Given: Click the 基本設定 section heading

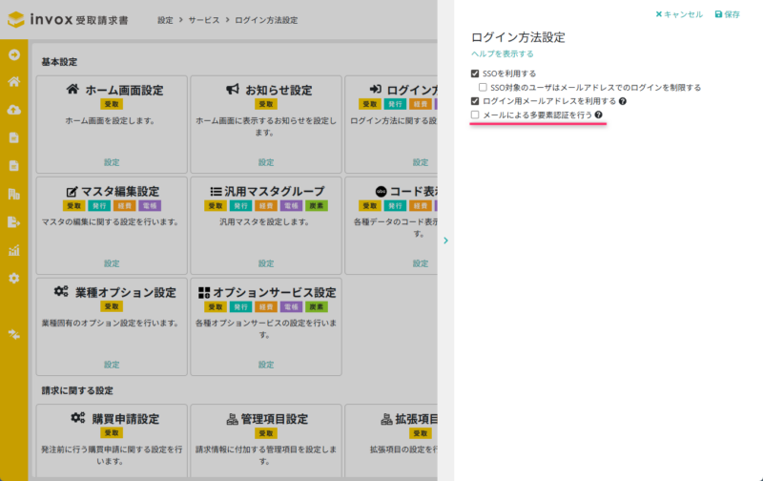Looking at the screenshot, I should coord(59,62).
